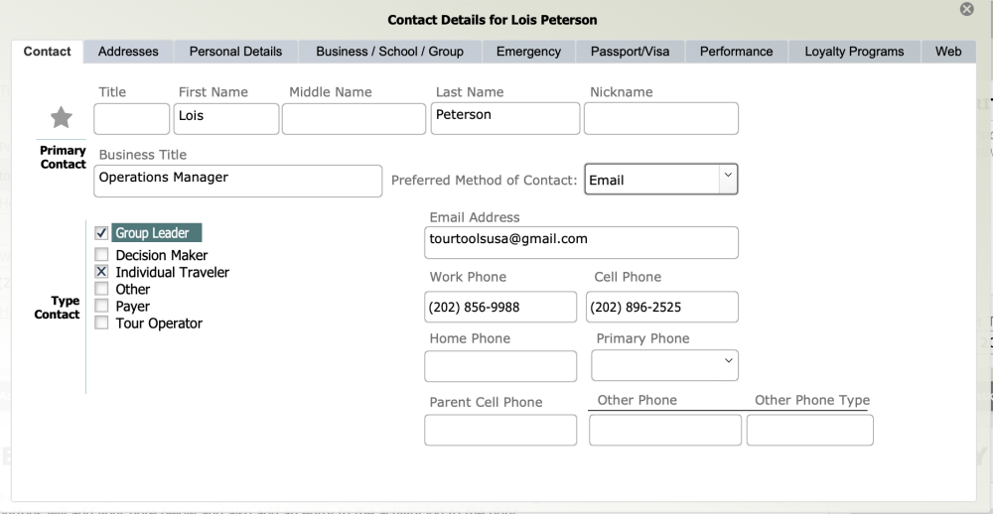Viewport: 993px width, 514px height.
Task: Enable the Decision Maker checkbox
Action: click(101, 255)
